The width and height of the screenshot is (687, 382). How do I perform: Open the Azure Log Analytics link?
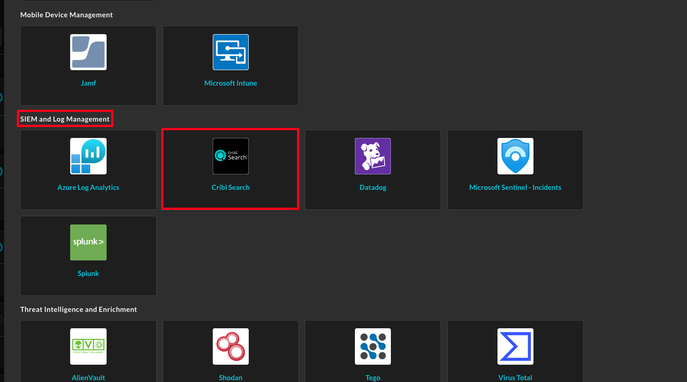(88, 188)
